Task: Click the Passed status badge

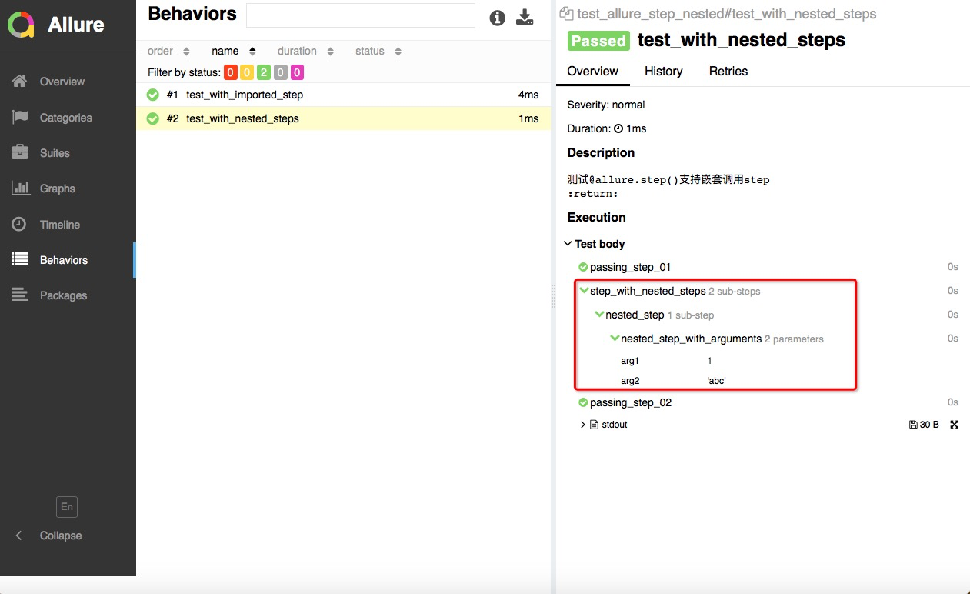Action: 598,41
